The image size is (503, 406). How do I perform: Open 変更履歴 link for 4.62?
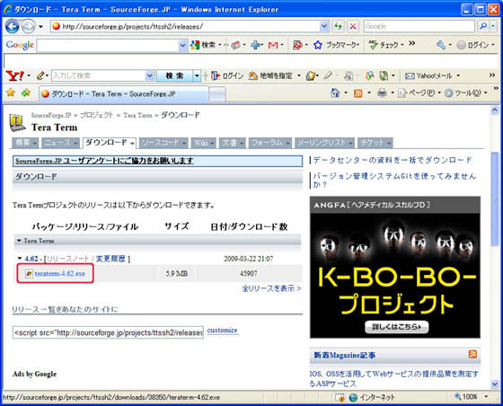coord(110,259)
